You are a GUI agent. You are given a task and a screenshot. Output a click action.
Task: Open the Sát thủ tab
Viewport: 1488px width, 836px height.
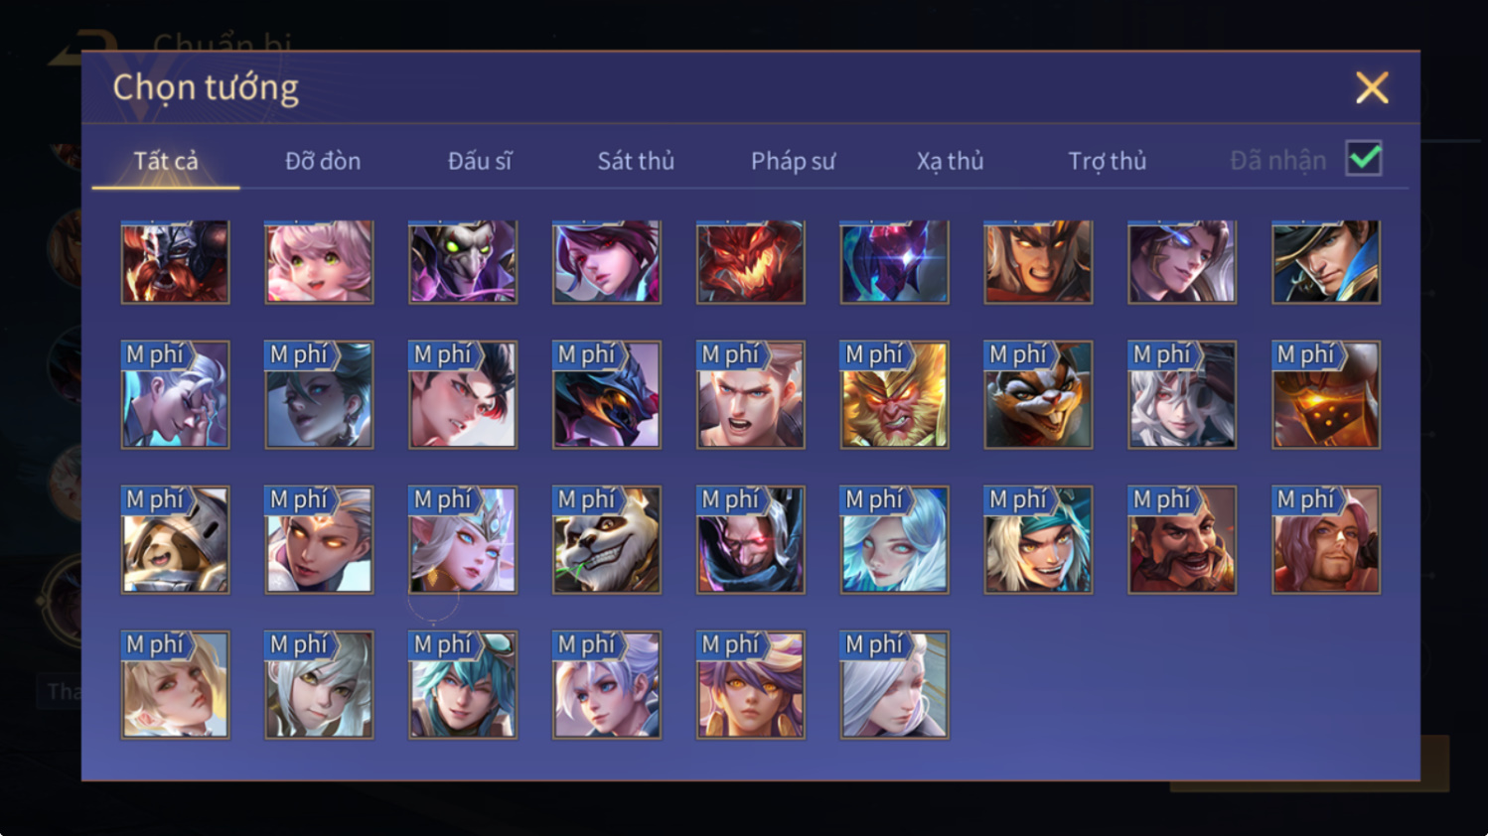pos(636,161)
